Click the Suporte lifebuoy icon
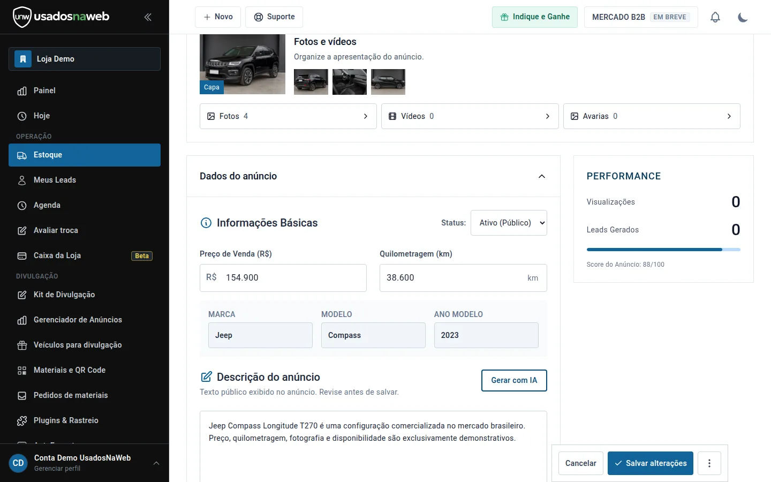The width and height of the screenshot is (771, 482). pyautogui.click(x=259, y=17)
